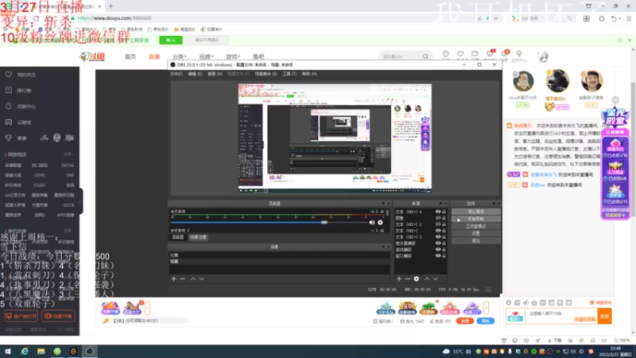Toggle visibility of 文本 (GDI+) 4 source
The image size is (636, 358).
(438, 212)
